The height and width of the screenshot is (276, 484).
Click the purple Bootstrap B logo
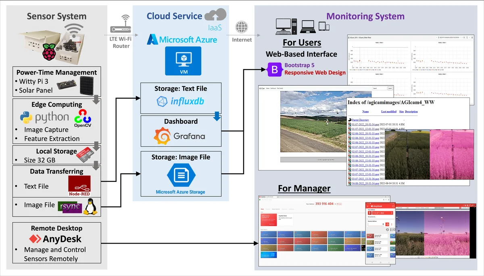(x=275, y=70)
